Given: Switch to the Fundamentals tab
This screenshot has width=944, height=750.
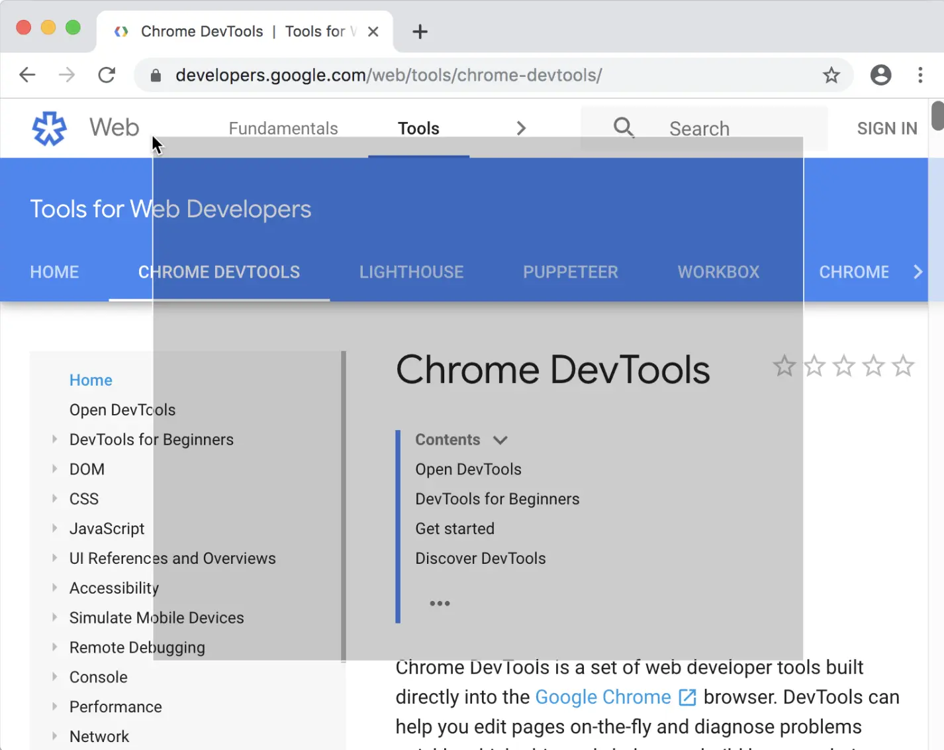Looking at the screenshot, I should pyautogui.click(x=283, y=128).
